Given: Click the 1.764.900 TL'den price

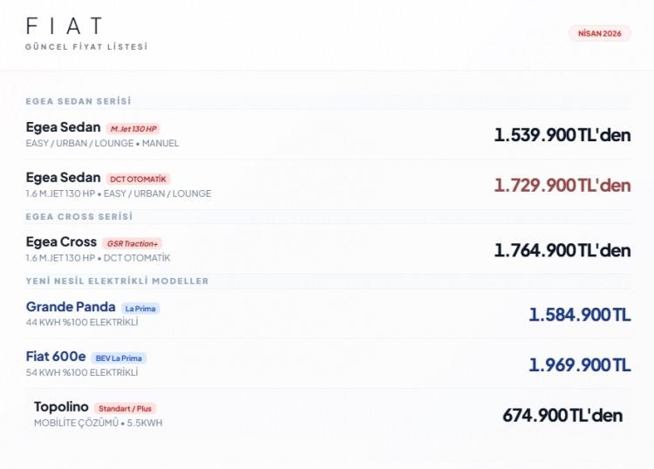Looking at the screenshot, I should point(562,250).
